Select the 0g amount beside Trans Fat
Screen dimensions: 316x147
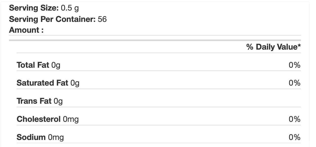pos(58,101)
